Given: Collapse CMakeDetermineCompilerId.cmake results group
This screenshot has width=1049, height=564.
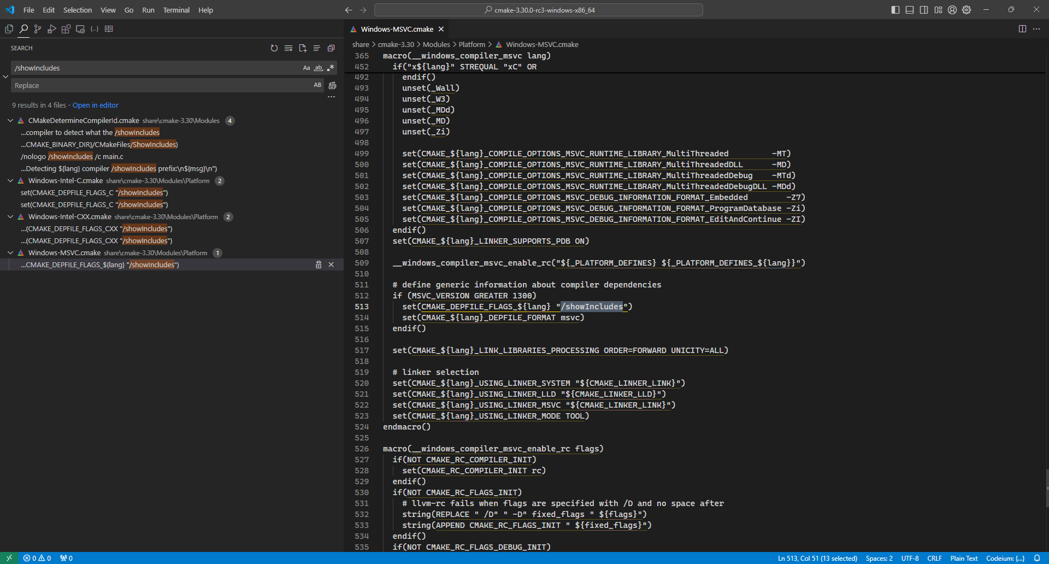Looking at the screenshot, I should click(x=10, y=121).
